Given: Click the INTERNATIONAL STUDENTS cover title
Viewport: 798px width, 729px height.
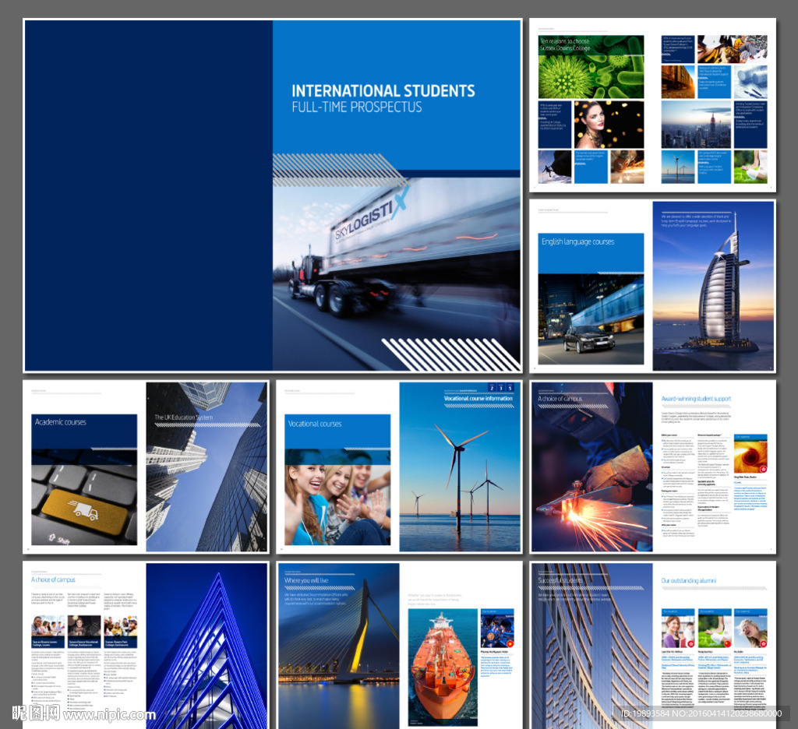Looking at the screenshot, I should 383,90.
